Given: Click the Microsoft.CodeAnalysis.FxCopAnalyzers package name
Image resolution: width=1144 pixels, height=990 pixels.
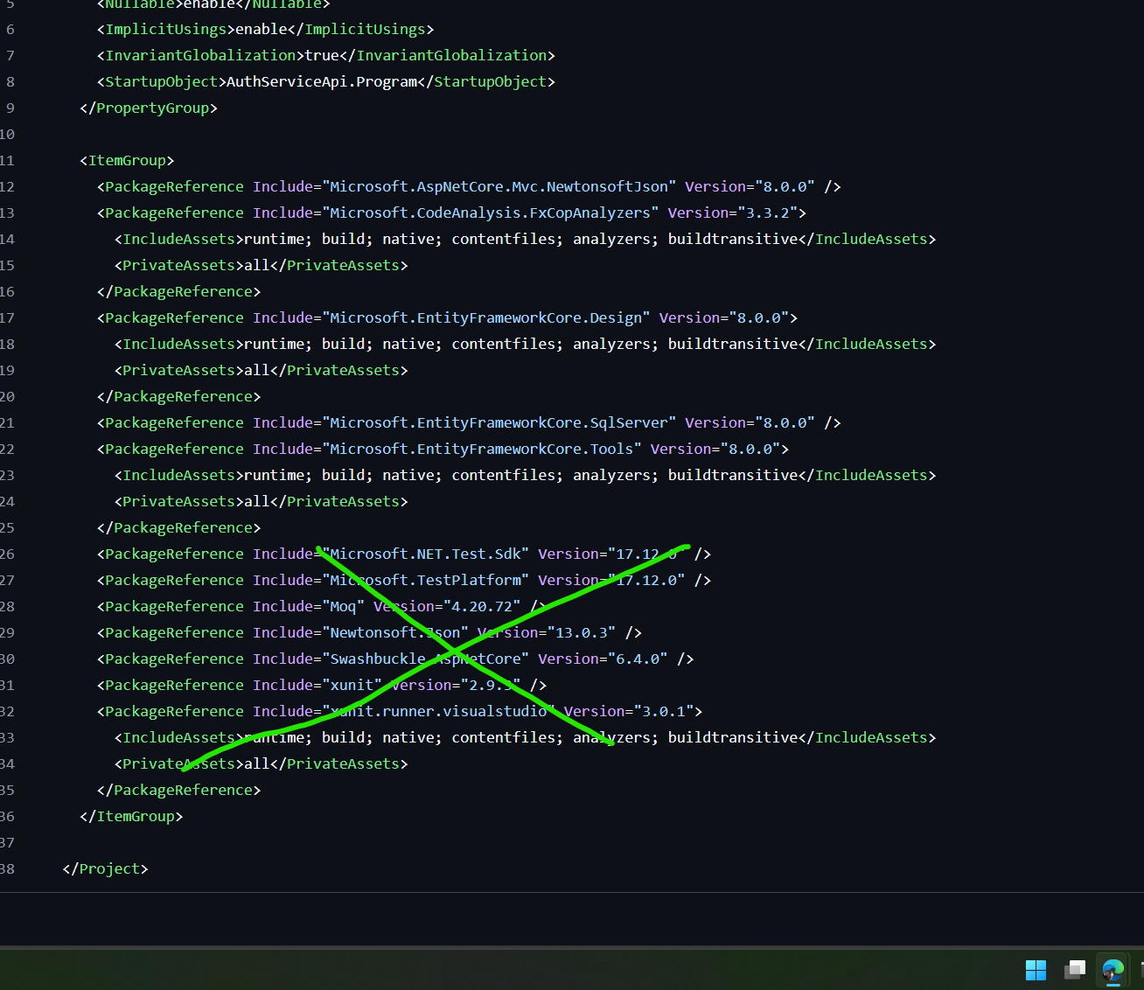Looking at the screenshot, I should 491,213.
